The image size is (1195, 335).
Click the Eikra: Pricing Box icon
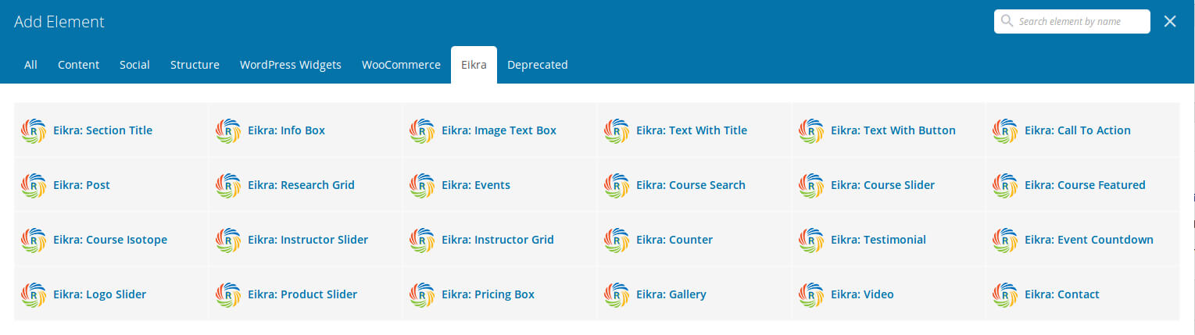[422, 295]
